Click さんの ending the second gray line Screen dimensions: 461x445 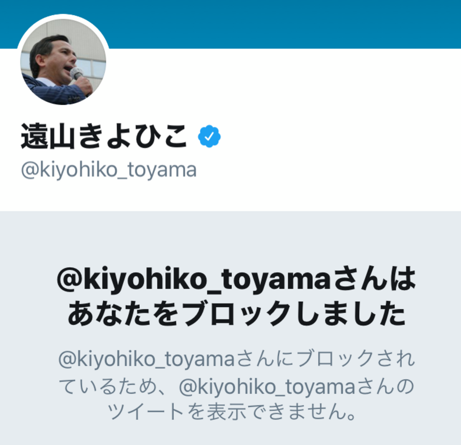tap(385, 386)
